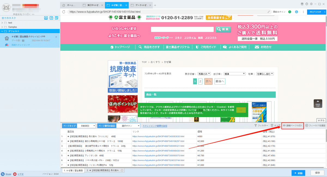The width and height of the screenshot is (327, 177).
Task: Click the pencil edit icon in URL bar
Action: (269, 12)
